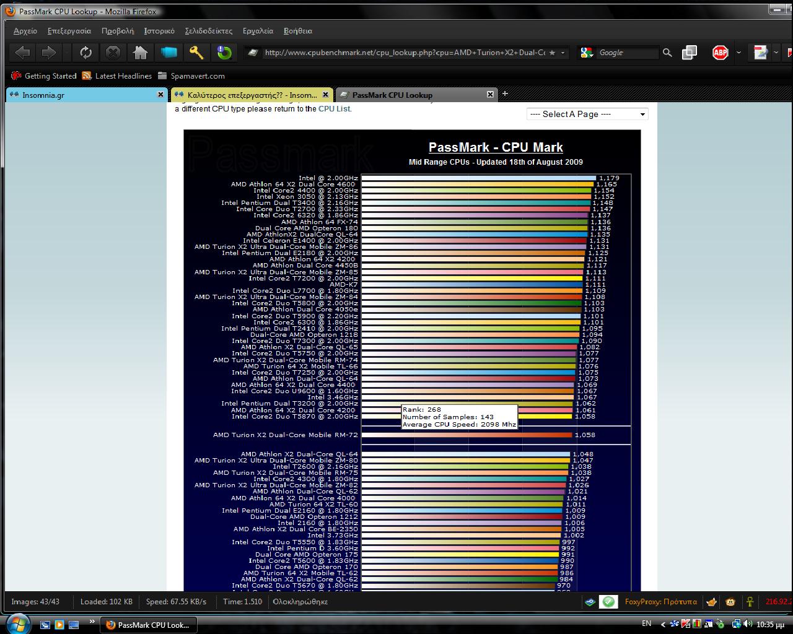Screen dimensions: 793x634
Task: Click the Greasemonkey monkey face status icon
Action: [x=731, y=602]
